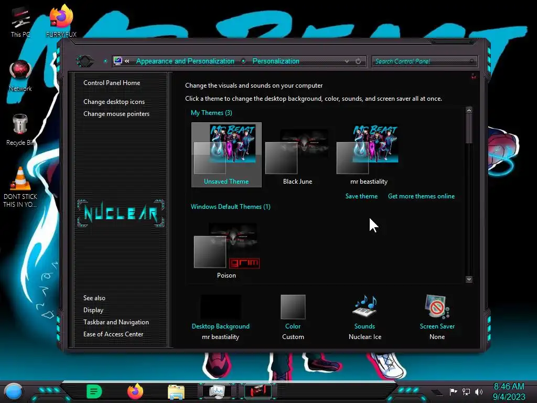Click the Control Panel icon in address bar

click(118, 61)
